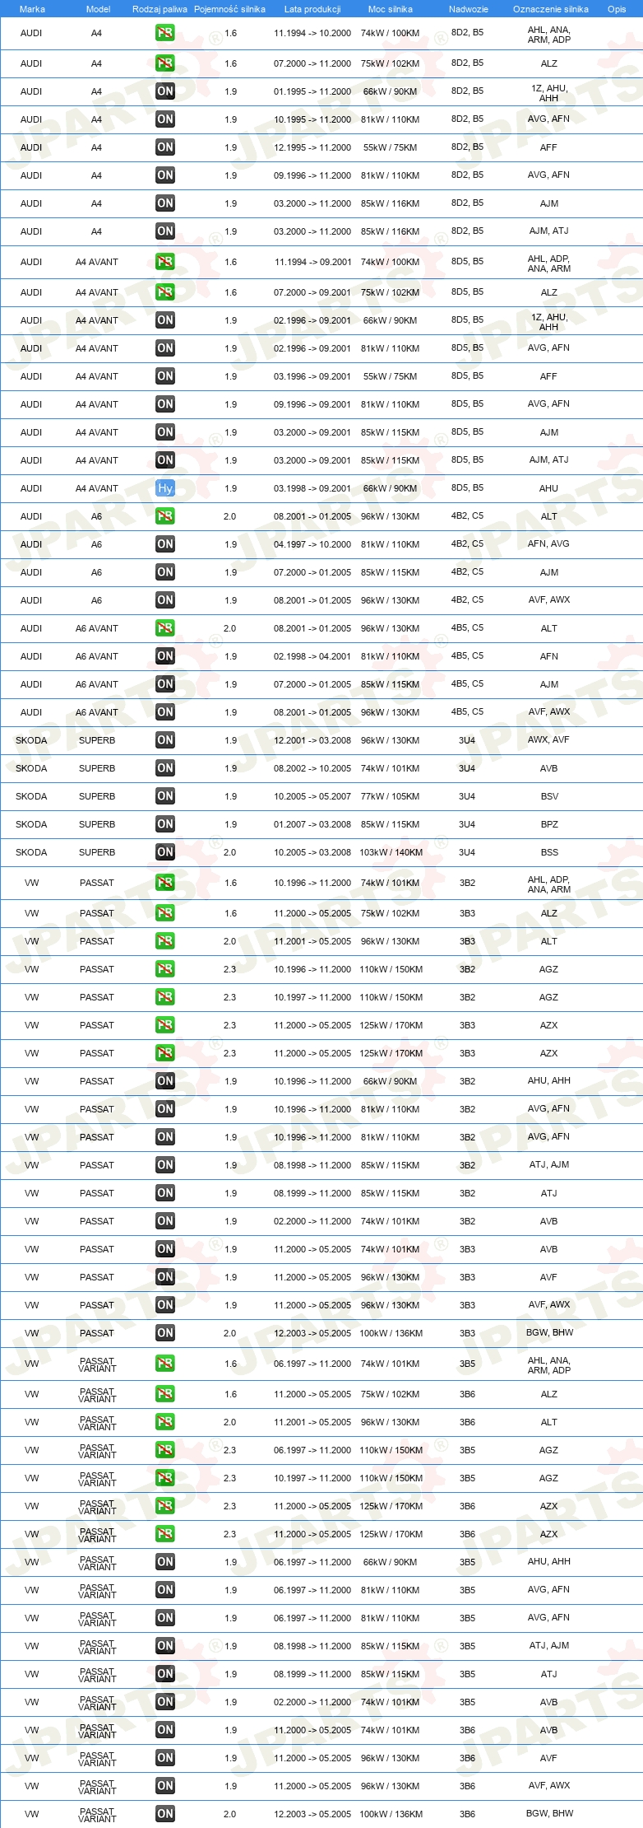The height and width of the screenshot is (1828, 643).
Task: Select the '103kW / 140KM' engine power cell
Action: pos(391,852)
